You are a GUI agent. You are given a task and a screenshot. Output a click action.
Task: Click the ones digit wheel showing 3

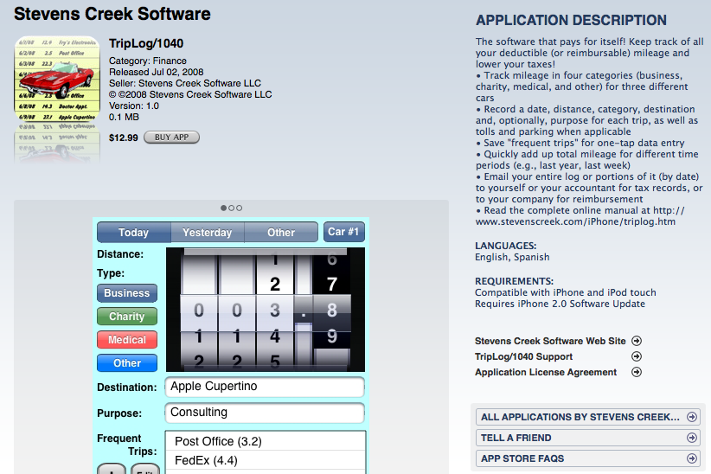(x=275, y=311)
